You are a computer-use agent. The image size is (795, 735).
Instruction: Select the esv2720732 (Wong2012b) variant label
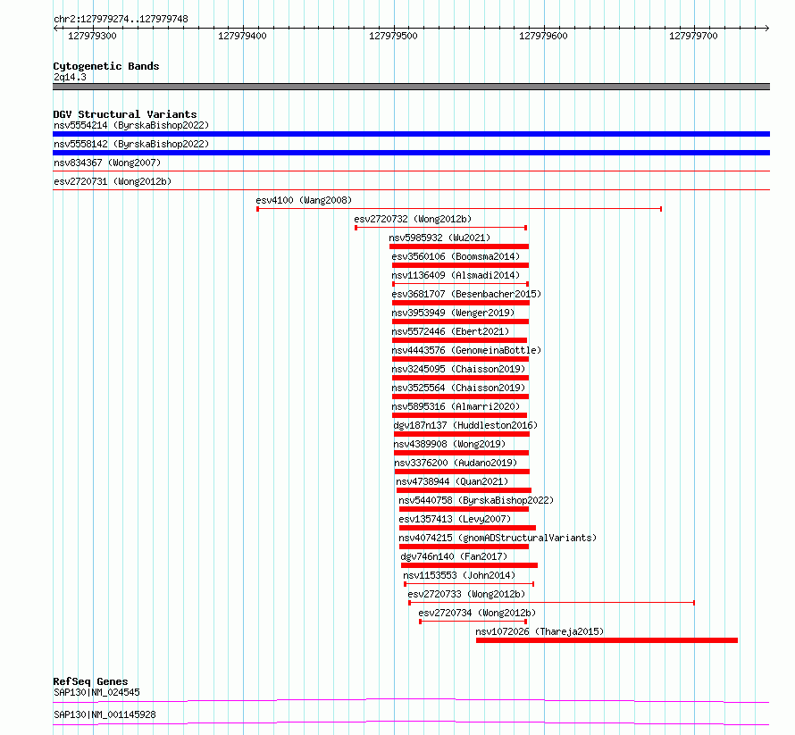coord(413,219)
